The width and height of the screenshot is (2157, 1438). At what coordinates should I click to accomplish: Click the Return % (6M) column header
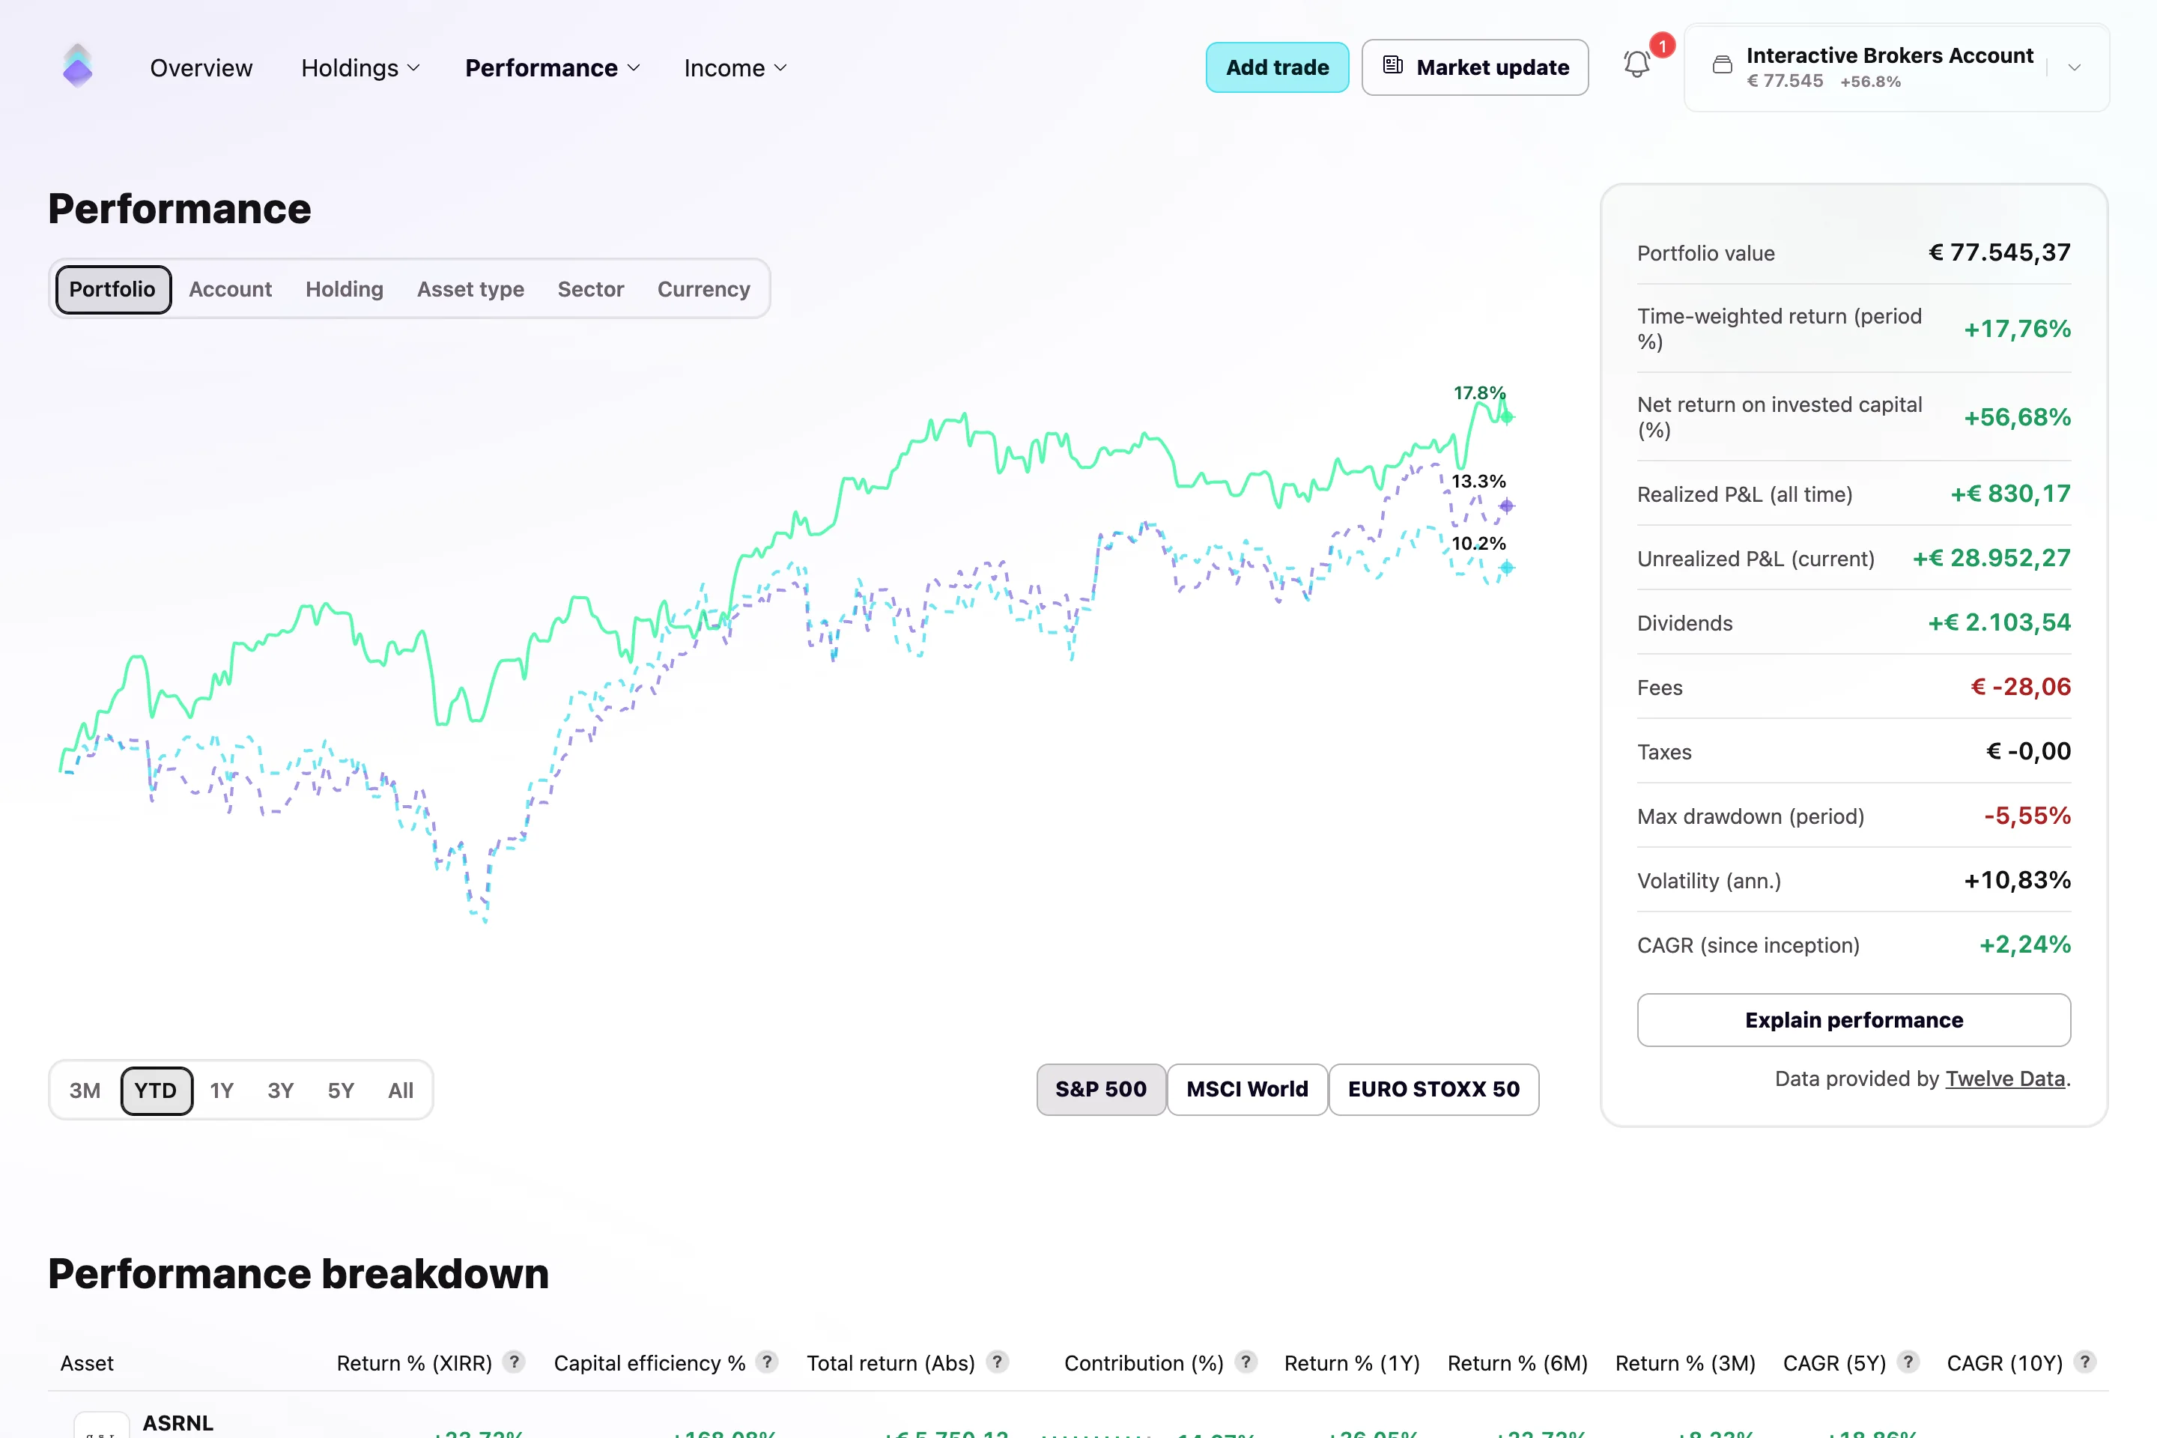[x=1518, y=1363]
